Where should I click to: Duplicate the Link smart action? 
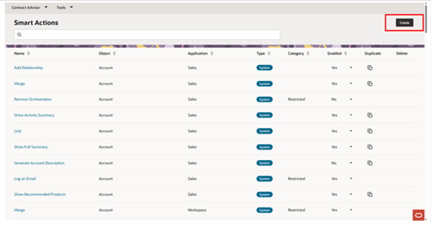(x=370, y=131)
